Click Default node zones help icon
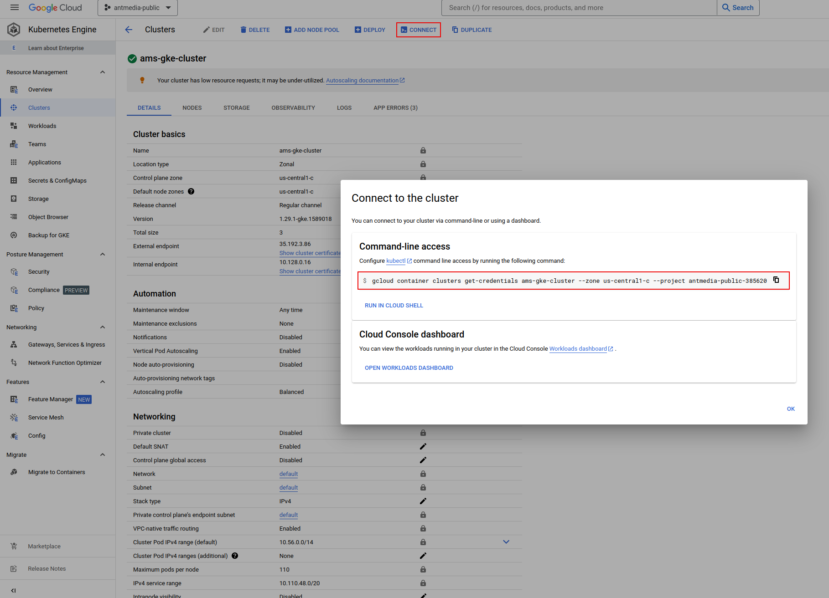 click(191, 191)
